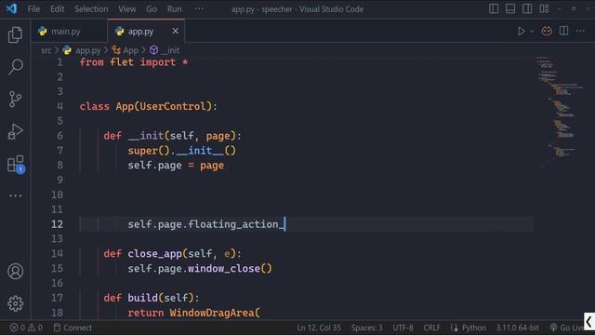The width and height of the screenshot is (595, 335).
Task: Open the Explorer view in activity bar
Action: (x=15, y=35)
